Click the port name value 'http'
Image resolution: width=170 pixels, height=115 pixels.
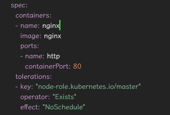53,56
